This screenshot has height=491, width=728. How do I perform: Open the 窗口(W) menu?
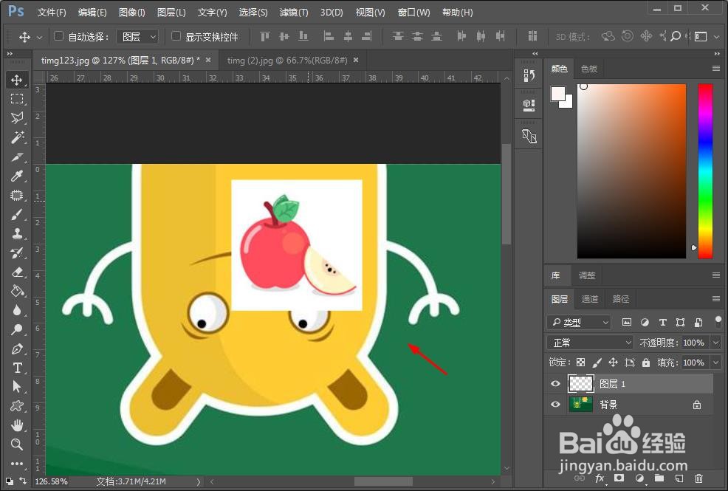coord(413,13)
